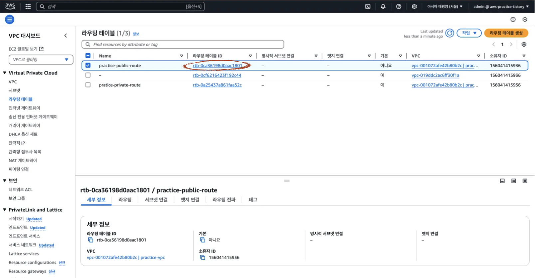
Task: Open route table rtb-0cf6216423f192c44 link
Action: pos(217,75)
